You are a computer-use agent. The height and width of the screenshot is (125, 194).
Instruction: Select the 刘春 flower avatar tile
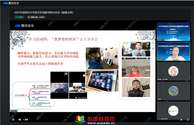(x=173, y=91)
